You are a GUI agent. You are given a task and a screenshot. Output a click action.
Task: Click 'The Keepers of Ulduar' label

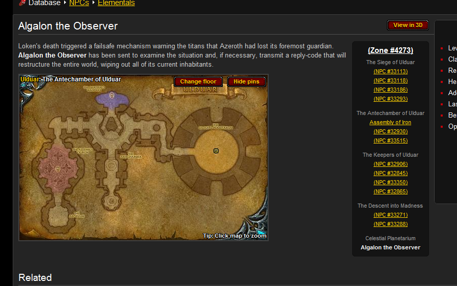tap(390, 155)
